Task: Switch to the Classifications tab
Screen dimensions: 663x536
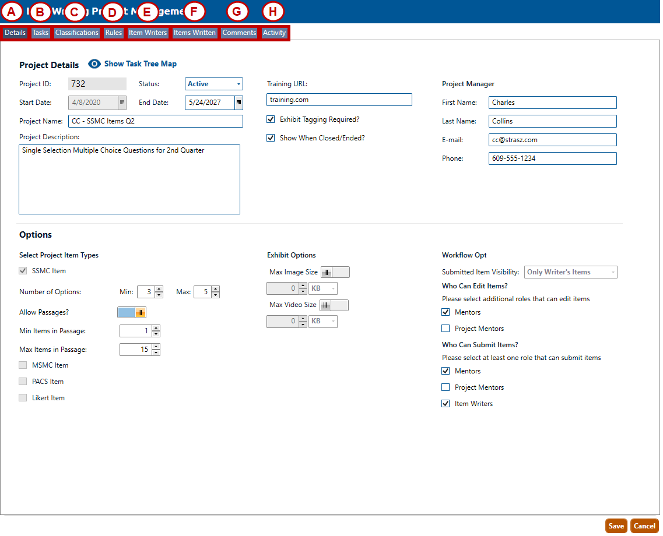Action: pyautogui.click(x=77, y=33)
